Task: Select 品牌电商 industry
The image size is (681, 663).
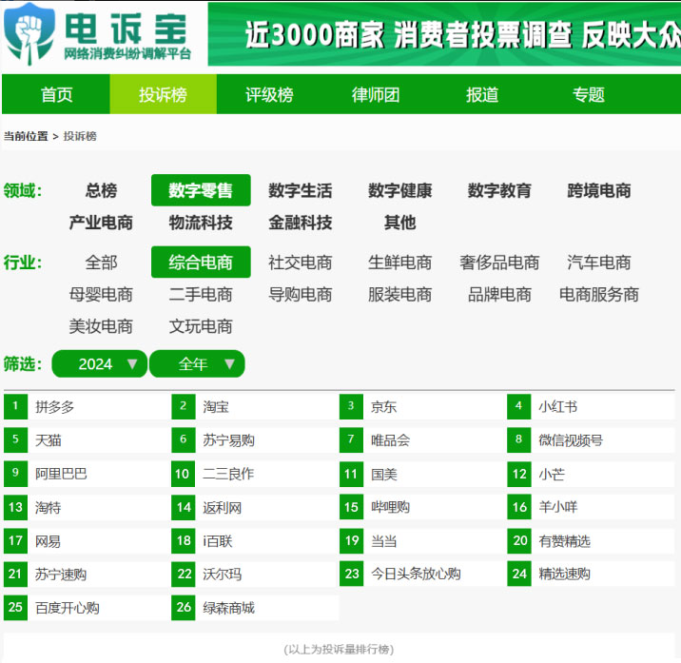Action: tap(499, 295)
